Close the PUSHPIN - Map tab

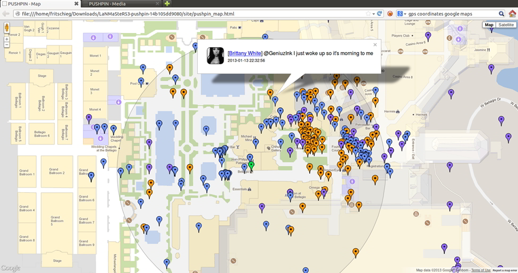coord(77,4)
